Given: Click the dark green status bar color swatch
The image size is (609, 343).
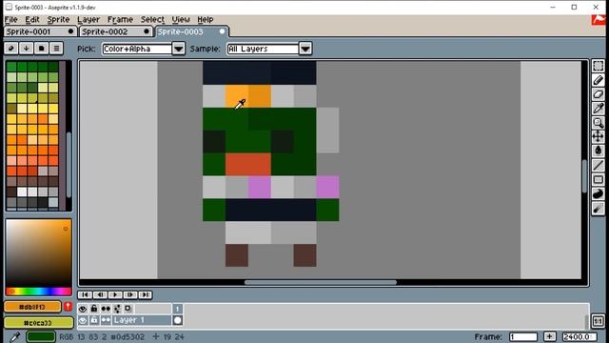Looking at the screenshot, I should 41,336.
